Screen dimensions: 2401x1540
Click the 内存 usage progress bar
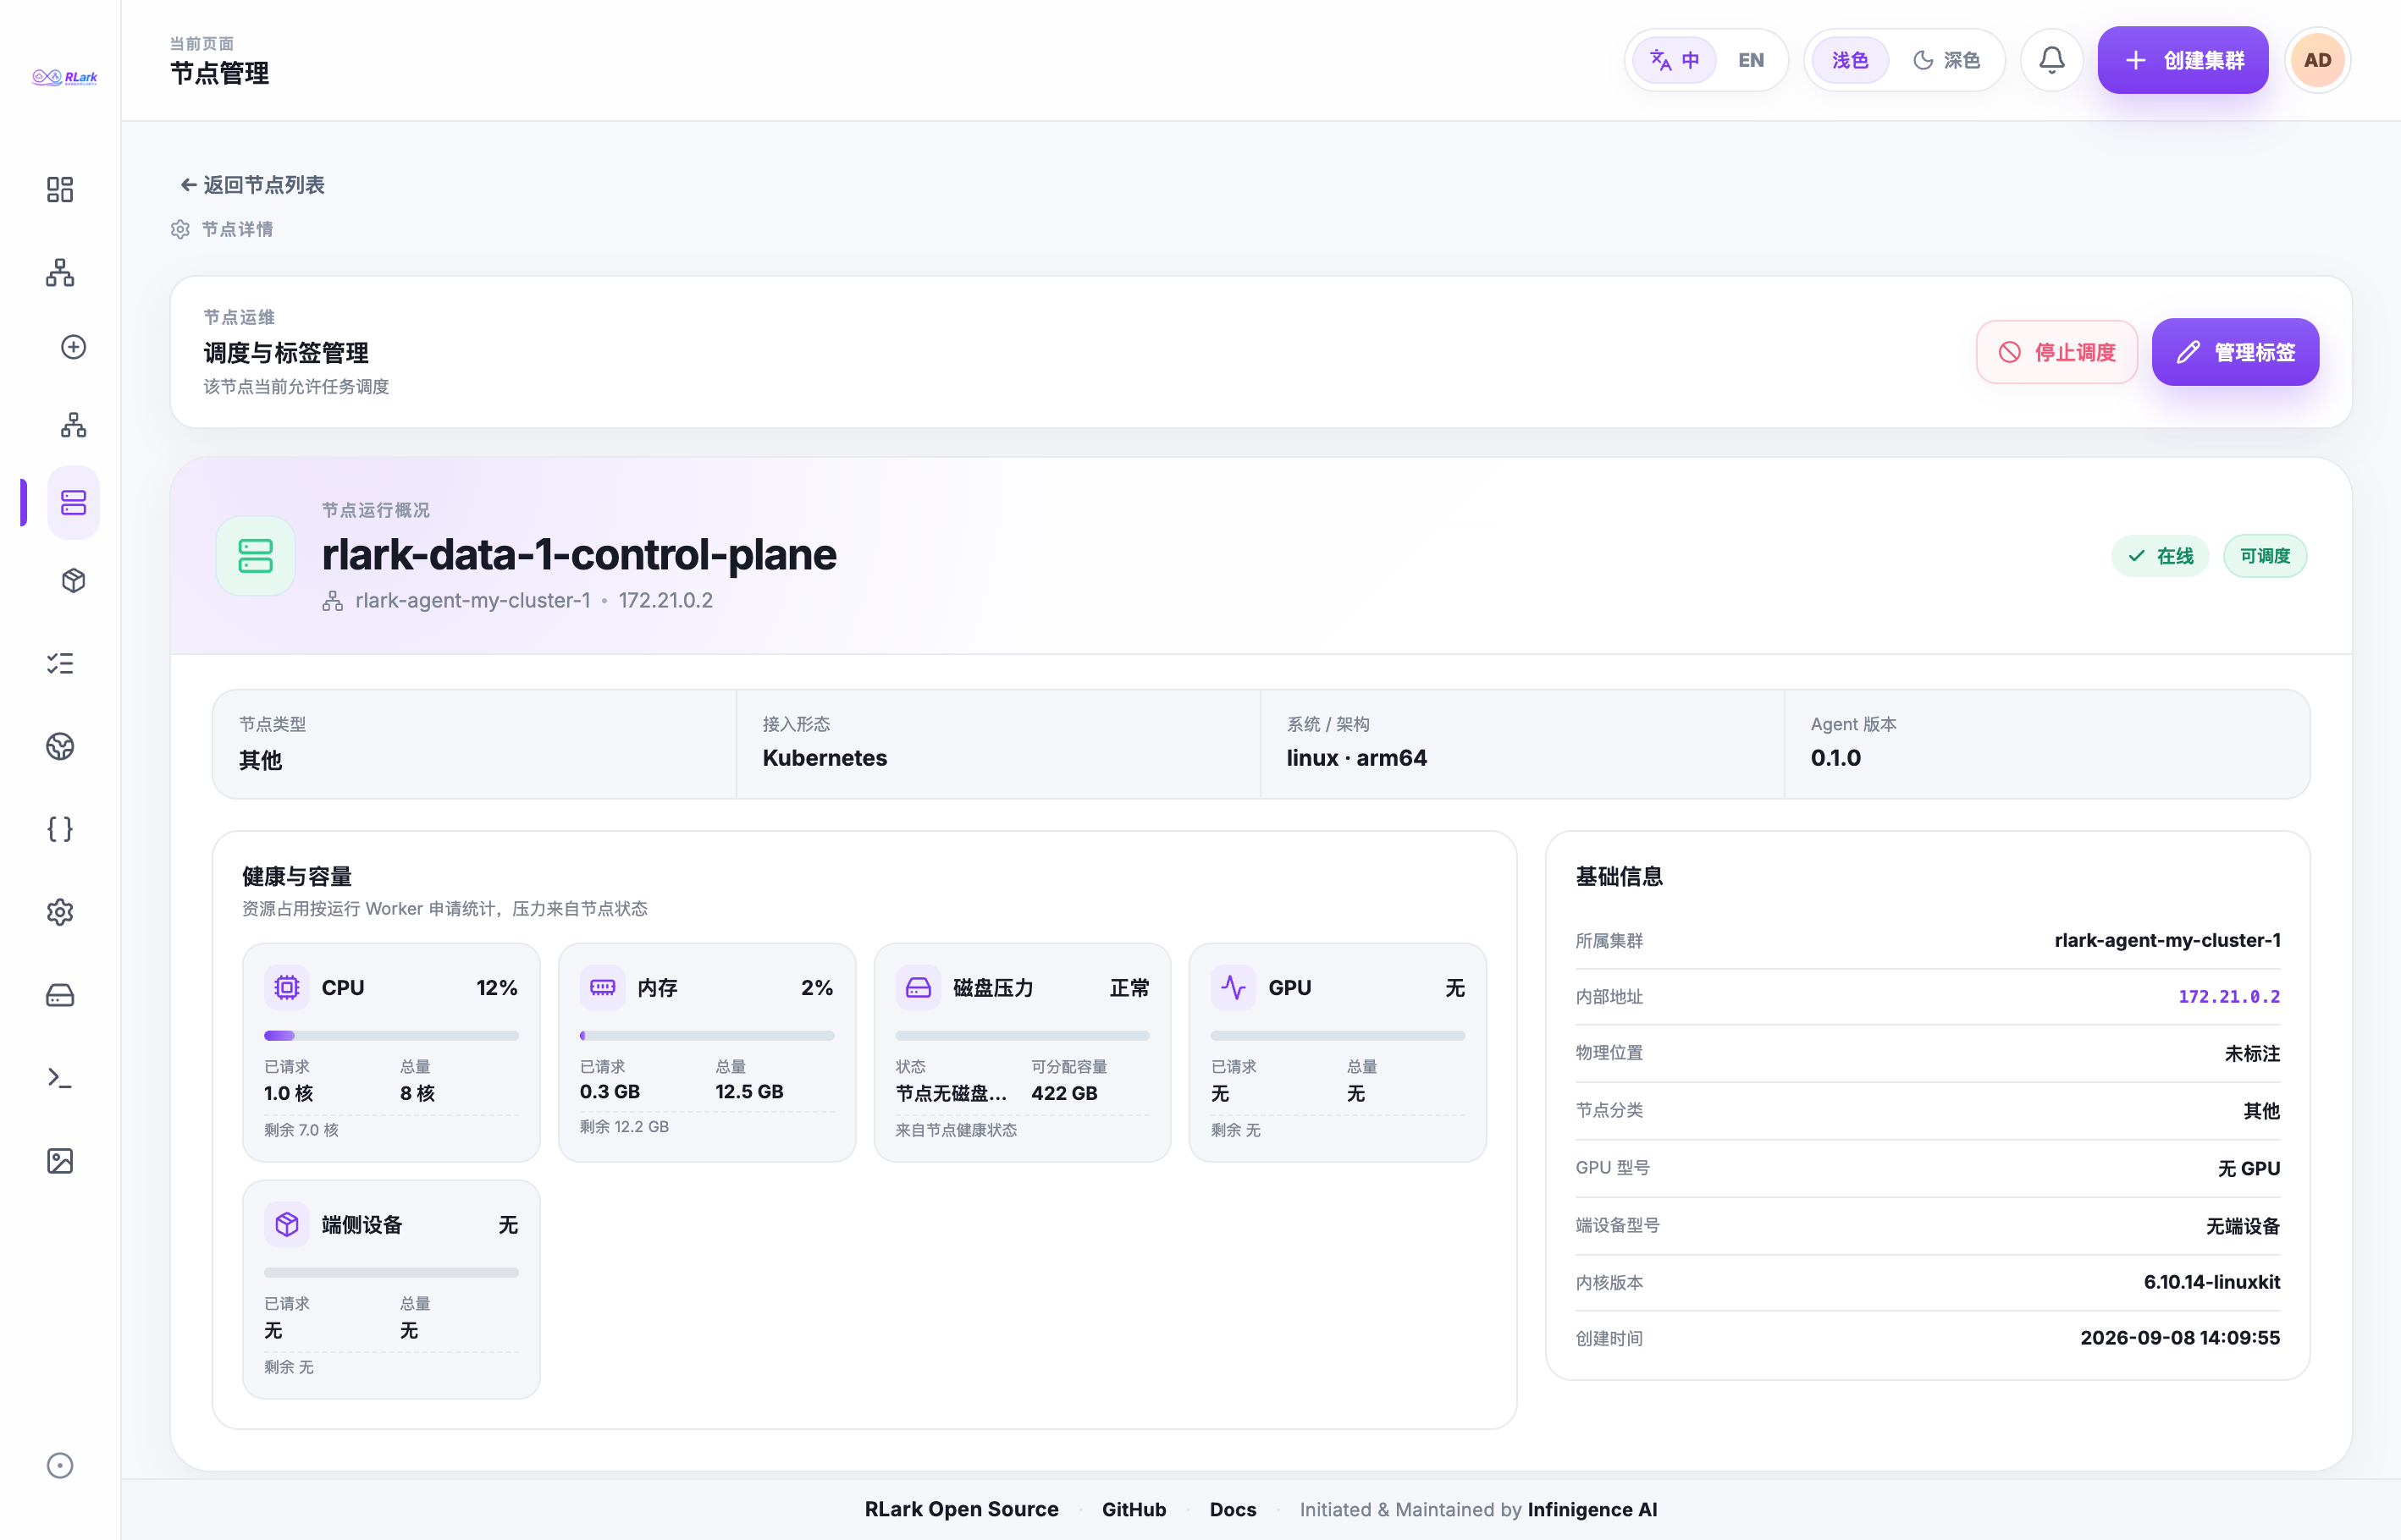[707, 1036]
